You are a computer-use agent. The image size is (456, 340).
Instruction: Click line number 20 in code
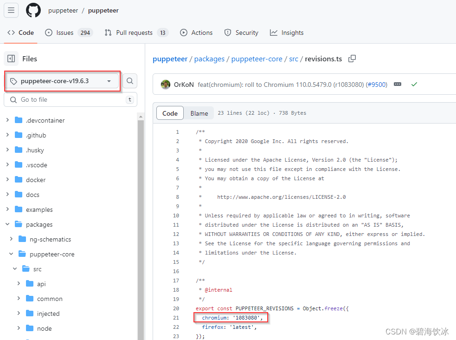176,308
